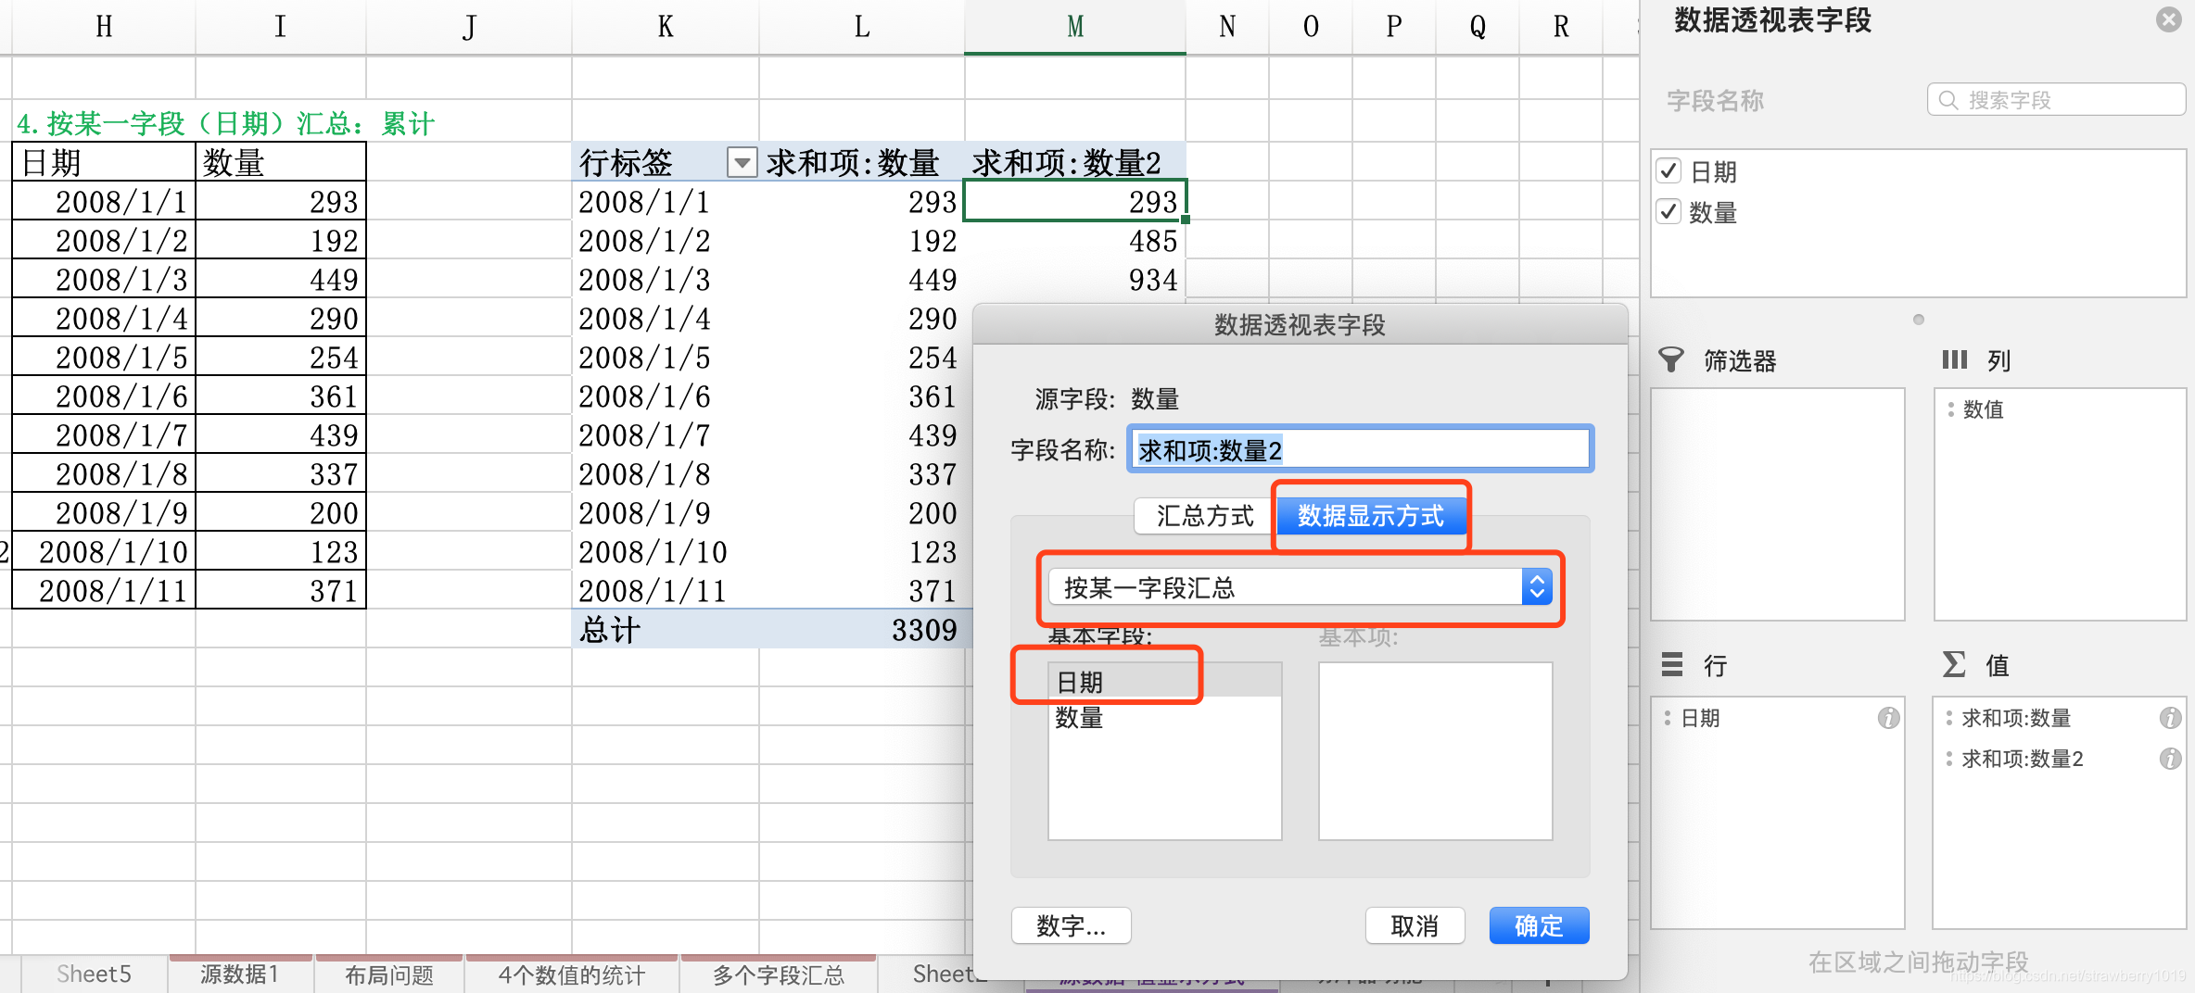The height and width of the screenshot is (993, 2195).
Task: Uncheck the 数量 field checkbox
Action: click(1668, 212)
